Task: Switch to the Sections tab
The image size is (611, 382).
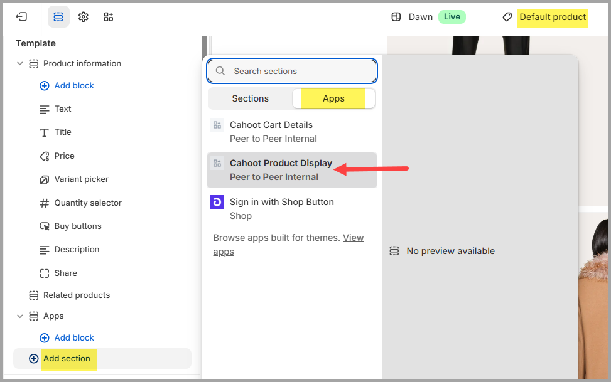Action: click(250, 98)
